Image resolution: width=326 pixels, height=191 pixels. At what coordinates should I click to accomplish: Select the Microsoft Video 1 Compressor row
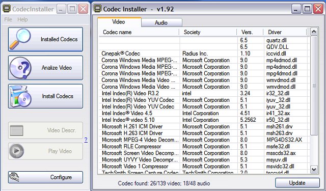(x=204, y=167)
